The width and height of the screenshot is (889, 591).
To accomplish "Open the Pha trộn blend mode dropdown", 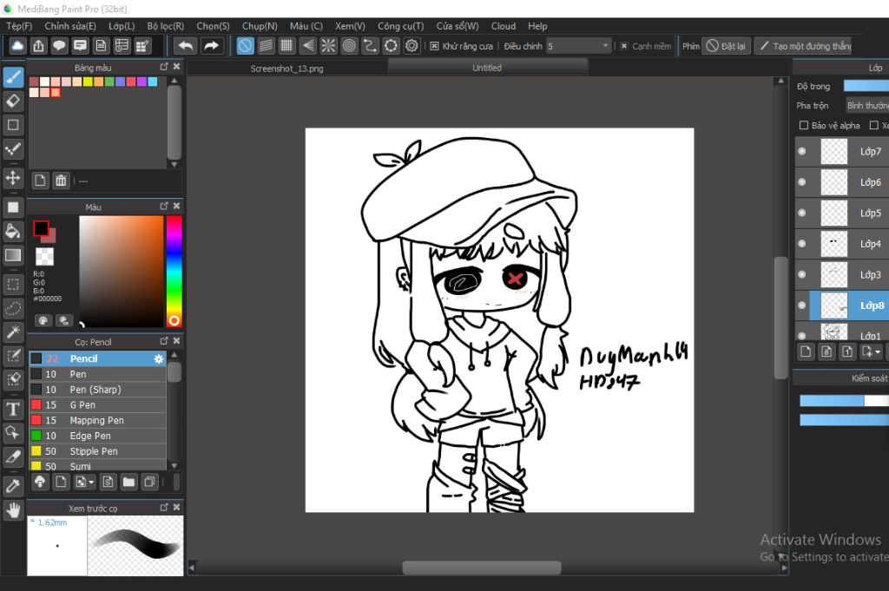I will pos(867,105).
